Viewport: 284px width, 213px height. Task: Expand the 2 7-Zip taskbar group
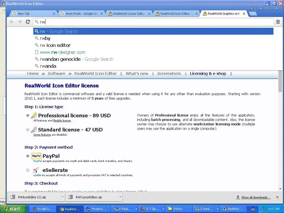[x=163, y=209]
